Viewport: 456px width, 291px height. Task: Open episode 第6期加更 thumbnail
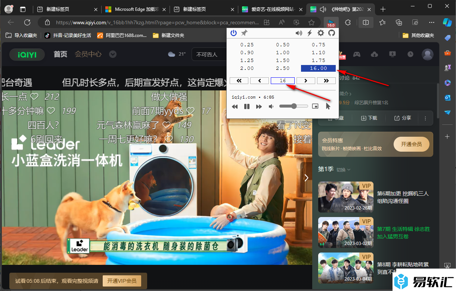(x=346, y=197)
